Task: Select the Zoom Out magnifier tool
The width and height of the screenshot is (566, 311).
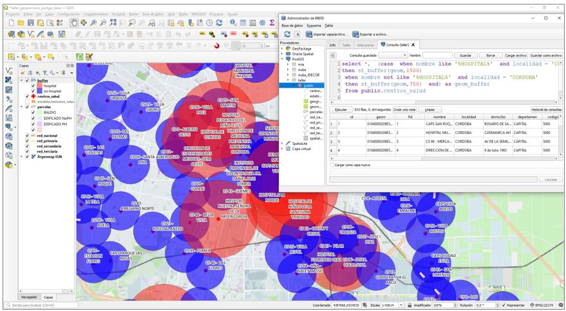Action: [x=103, y=23]
